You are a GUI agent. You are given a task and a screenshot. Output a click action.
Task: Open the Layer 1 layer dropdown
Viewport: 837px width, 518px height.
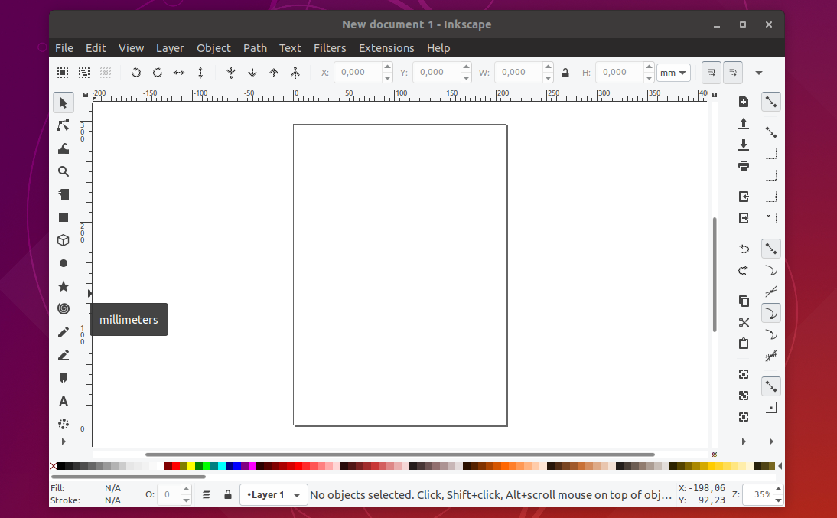273,494
